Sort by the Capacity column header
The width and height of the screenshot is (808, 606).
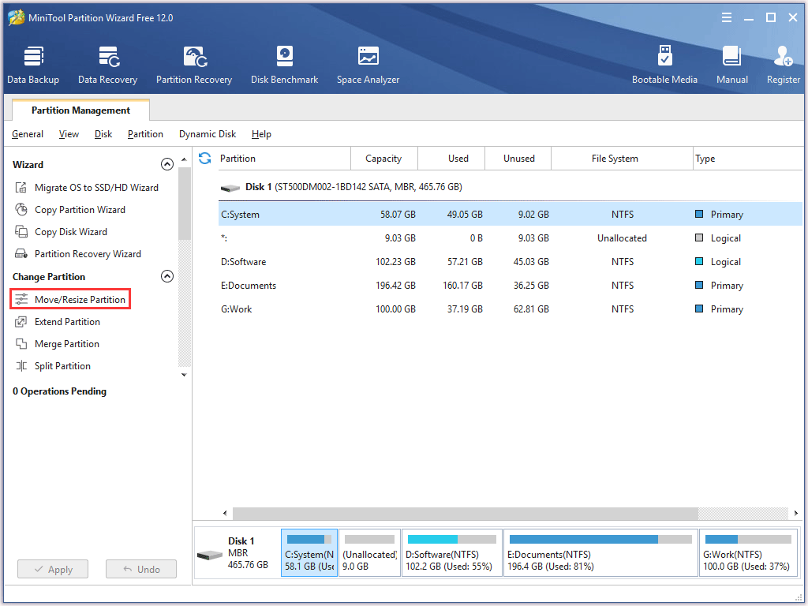[384, 158]
